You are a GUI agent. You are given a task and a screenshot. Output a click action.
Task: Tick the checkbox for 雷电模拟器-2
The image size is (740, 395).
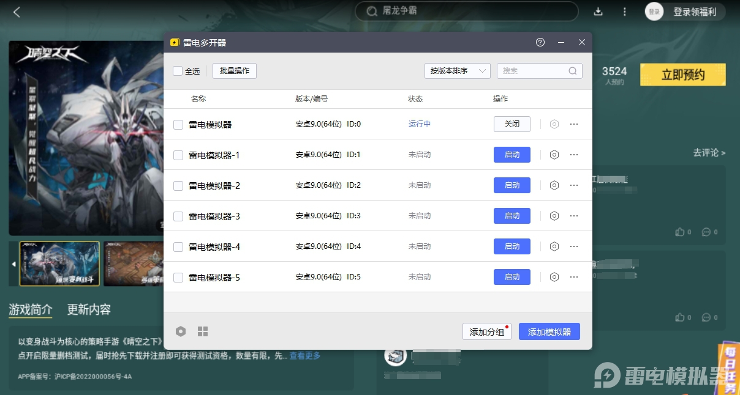pos(178,186)
